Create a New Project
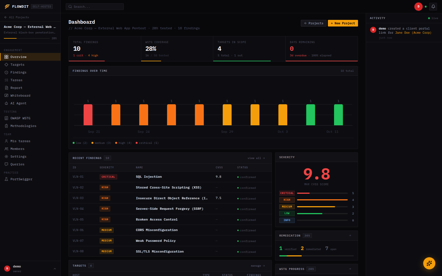 tap(343, 23)
